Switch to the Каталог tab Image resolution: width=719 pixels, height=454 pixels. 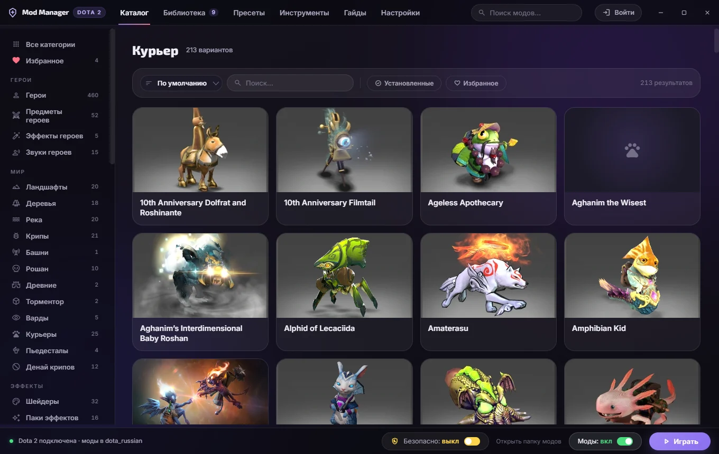point(134,13)
